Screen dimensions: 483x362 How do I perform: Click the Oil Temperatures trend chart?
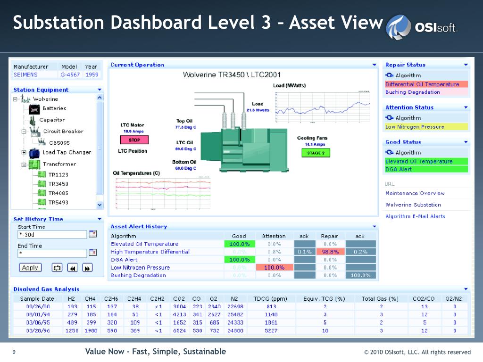tap(163, 194)
